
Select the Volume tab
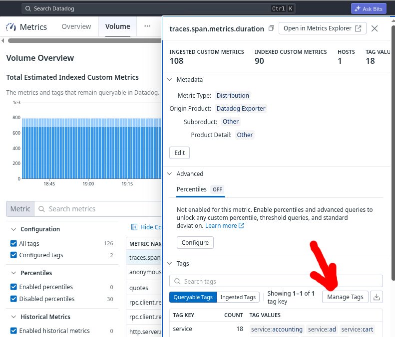click(x=118, y=26)
